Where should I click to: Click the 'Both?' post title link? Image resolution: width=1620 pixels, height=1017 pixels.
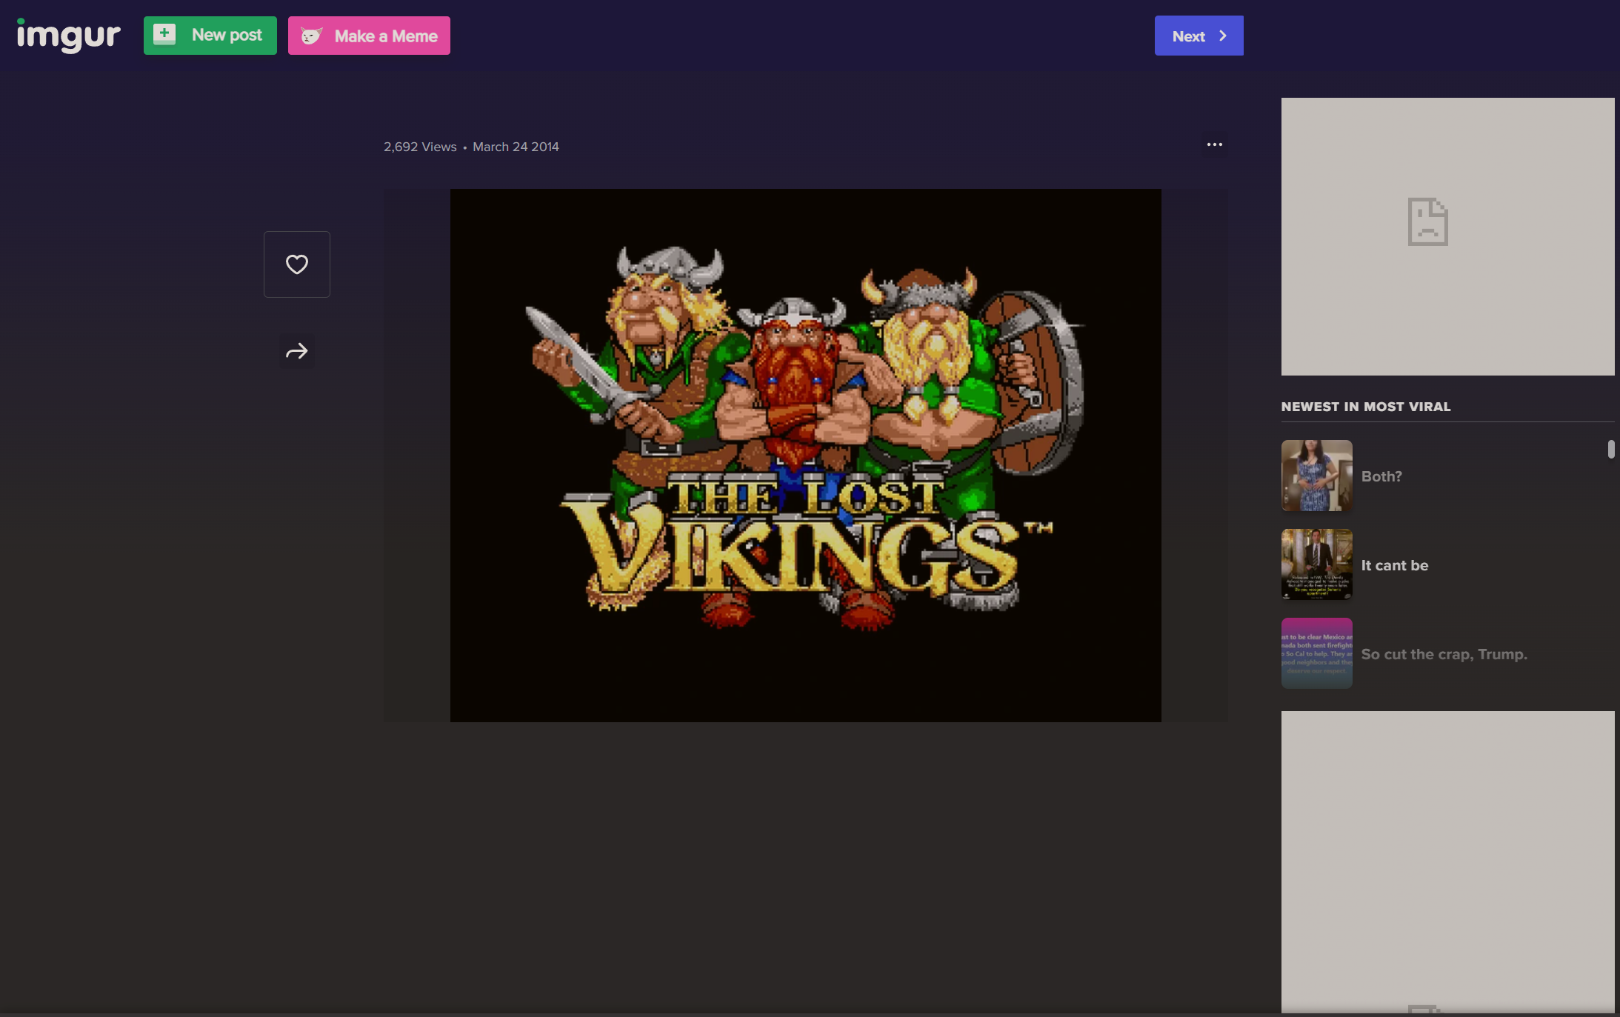click(x=1381, y=476)
